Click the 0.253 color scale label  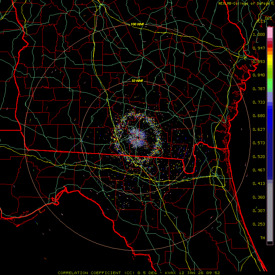click(x=259, y=224)
